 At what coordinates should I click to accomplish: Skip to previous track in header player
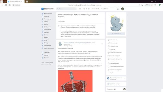pyautogui.click(x=84, y=9)
